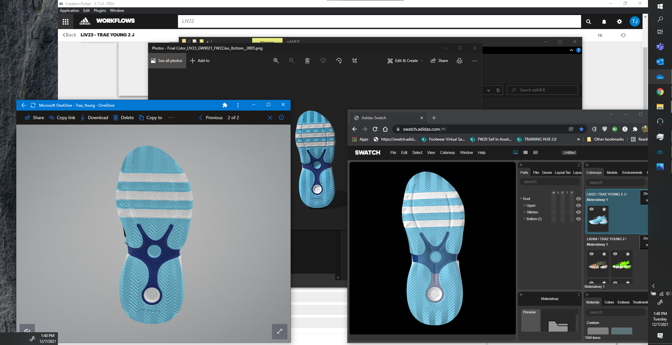Screen dimensions: 672x345
Task: Toggle visibility of the Stitches part
Action: (x=578, y=212)
